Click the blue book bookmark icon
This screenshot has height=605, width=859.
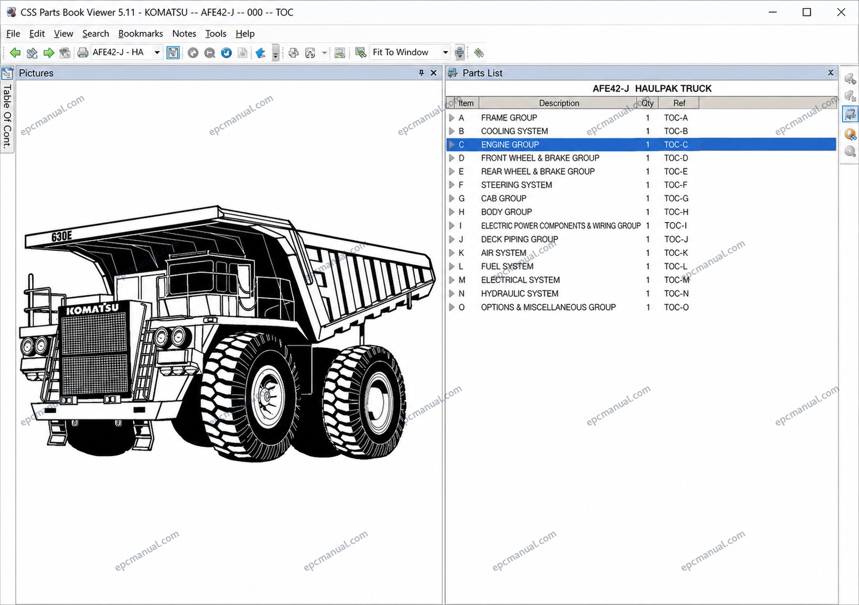[261, 53]
